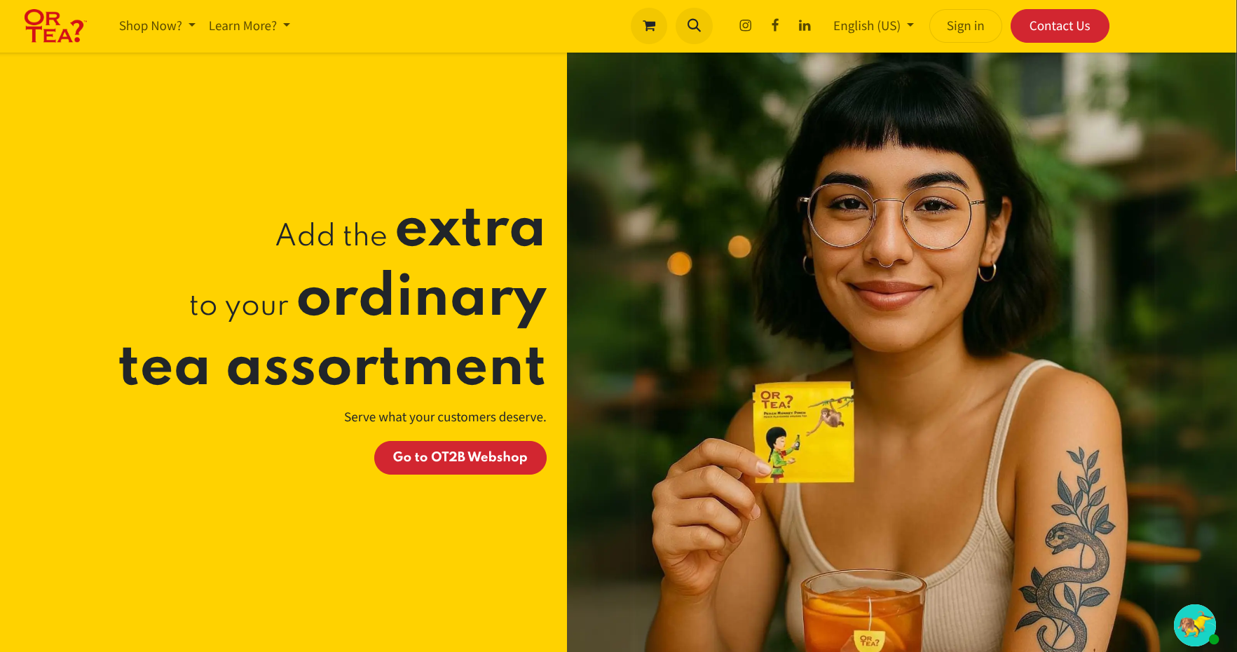Expand the Learn More? menu
The width and height of the screenshot is (1237, 652).
click(250, 26)
